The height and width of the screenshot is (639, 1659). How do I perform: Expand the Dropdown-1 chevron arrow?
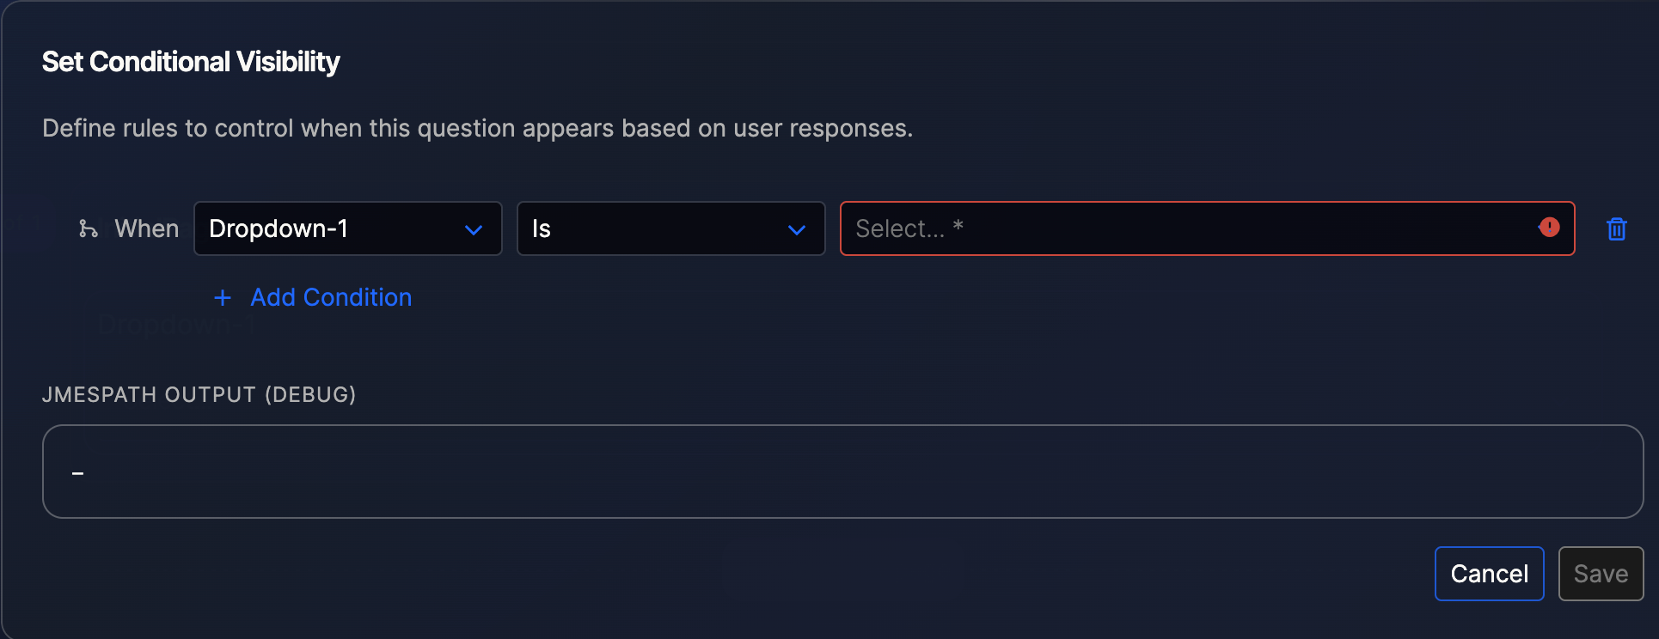[x=473, y=230]
